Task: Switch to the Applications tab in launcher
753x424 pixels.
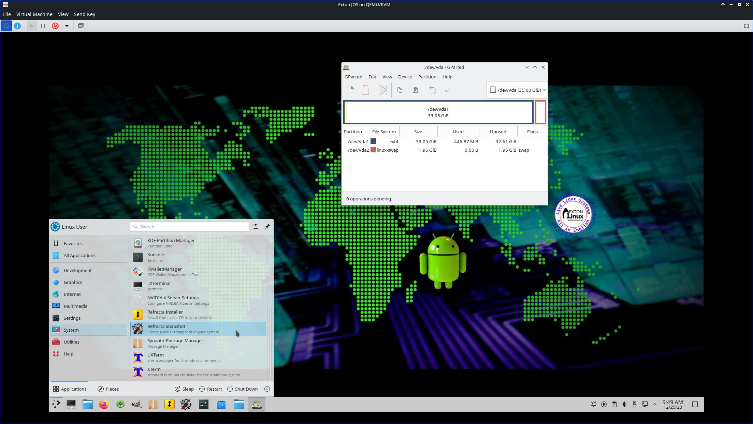Action: tap(70, 389)
